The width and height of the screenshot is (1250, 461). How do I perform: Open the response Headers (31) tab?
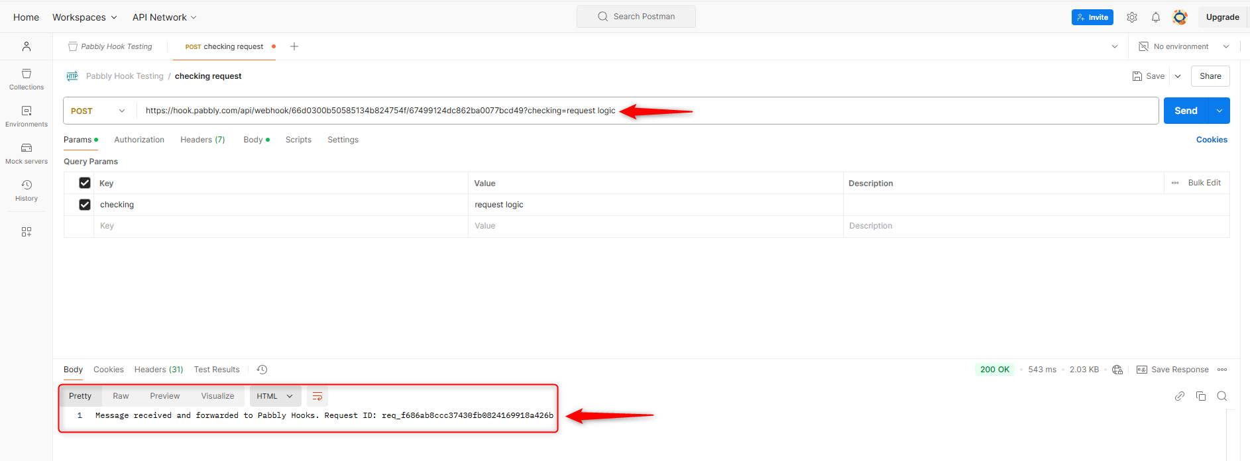tap(159, 370)
